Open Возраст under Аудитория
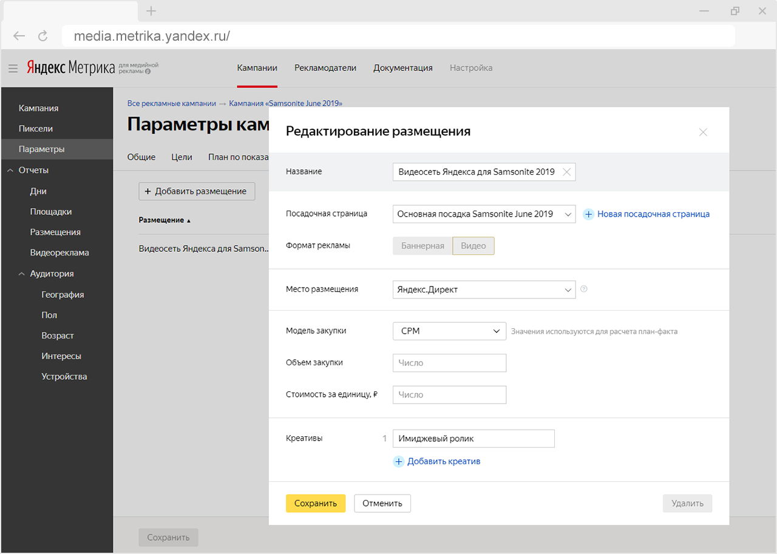777x554 pixels. click(58, 336)
